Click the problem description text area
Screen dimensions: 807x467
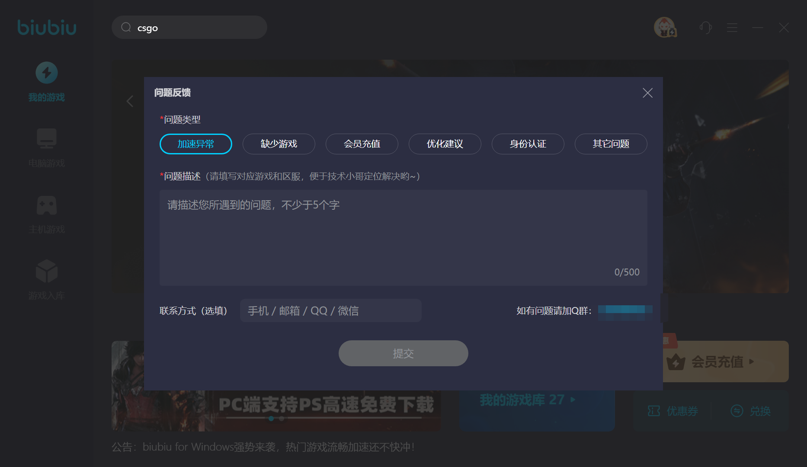403,237
